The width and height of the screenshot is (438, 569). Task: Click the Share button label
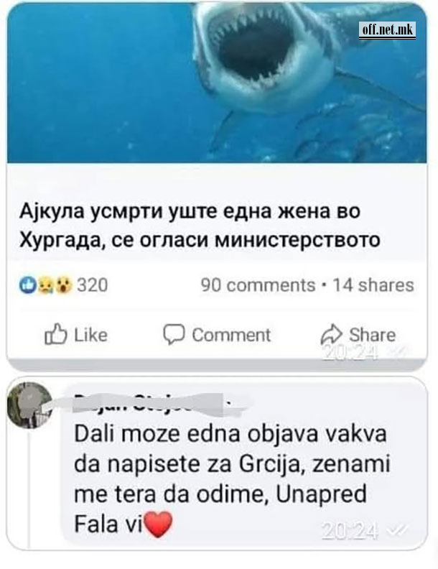pyautogui.click(x=373, y=335)
